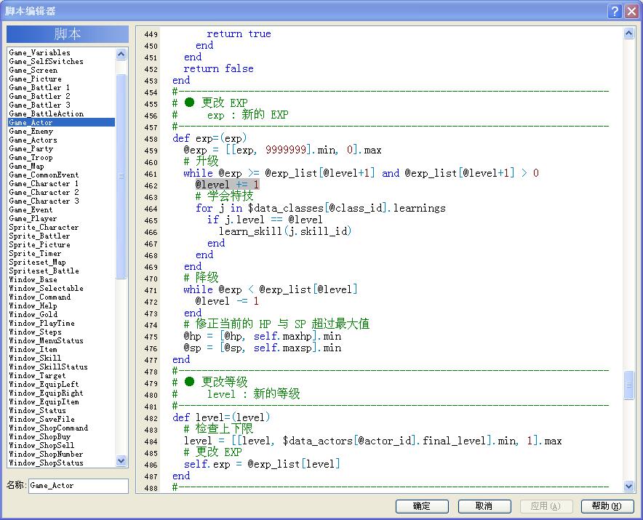Click the highlighted code '@level += 1'
This screenshot has width=643, height=520.
(227, 185)
